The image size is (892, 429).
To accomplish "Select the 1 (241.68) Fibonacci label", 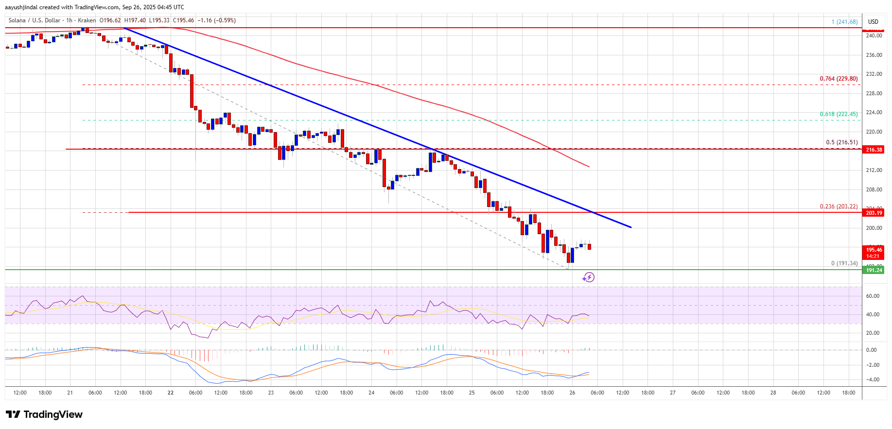I will [844, 22].
